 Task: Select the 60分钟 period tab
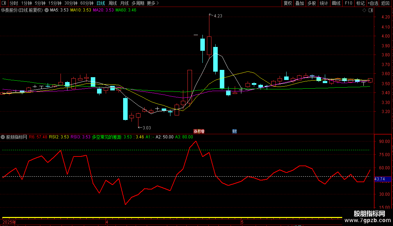point(87,3)
